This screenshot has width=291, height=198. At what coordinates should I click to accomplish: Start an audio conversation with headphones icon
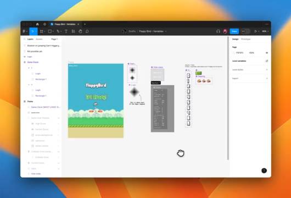pyautogui.click(x=218, y=31)
